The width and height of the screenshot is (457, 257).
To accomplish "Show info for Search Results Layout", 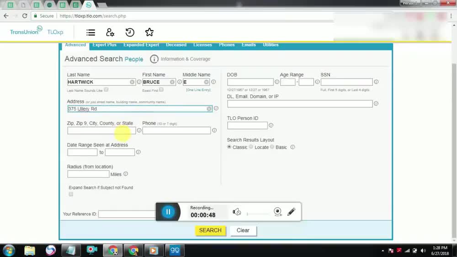I will 292,147.
